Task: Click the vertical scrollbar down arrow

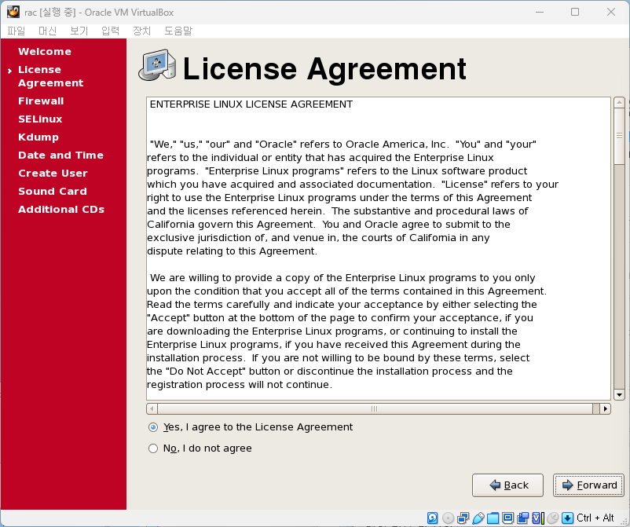Action: (619, 395)
